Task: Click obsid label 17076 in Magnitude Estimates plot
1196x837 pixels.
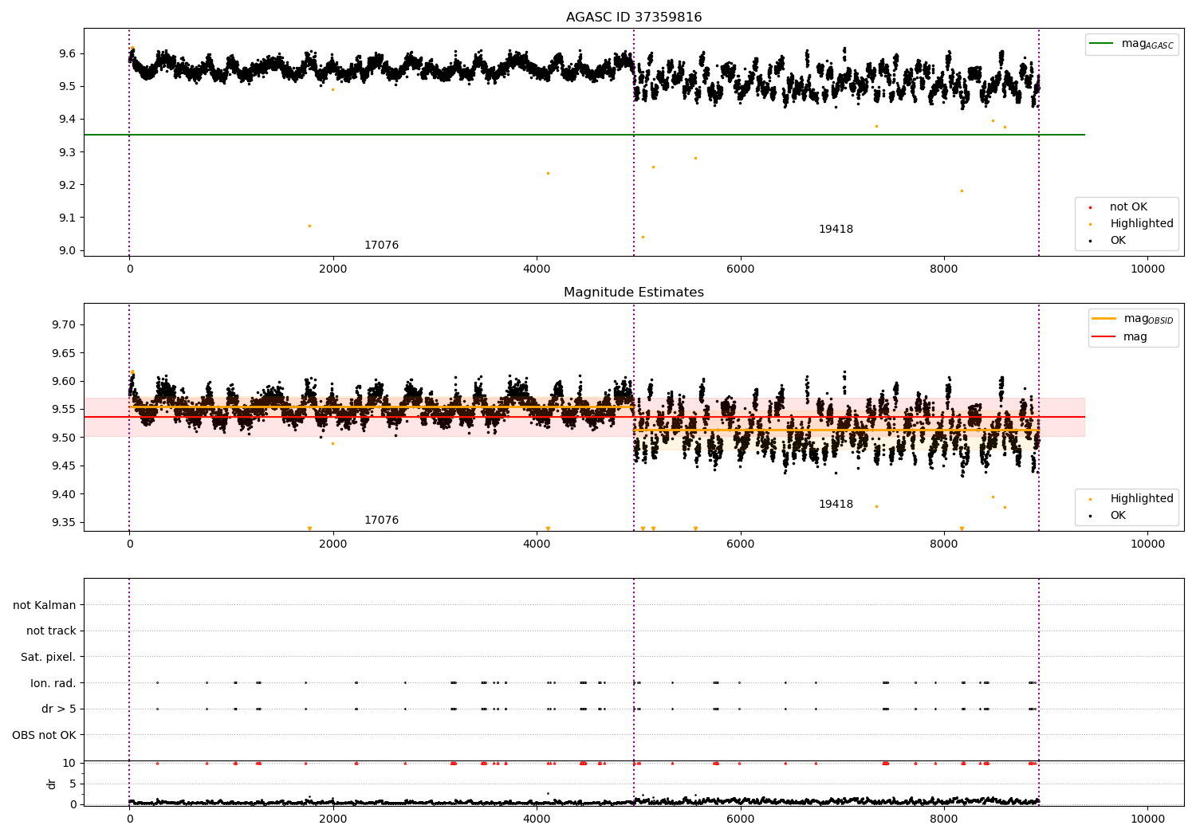Action: [381, 521]
